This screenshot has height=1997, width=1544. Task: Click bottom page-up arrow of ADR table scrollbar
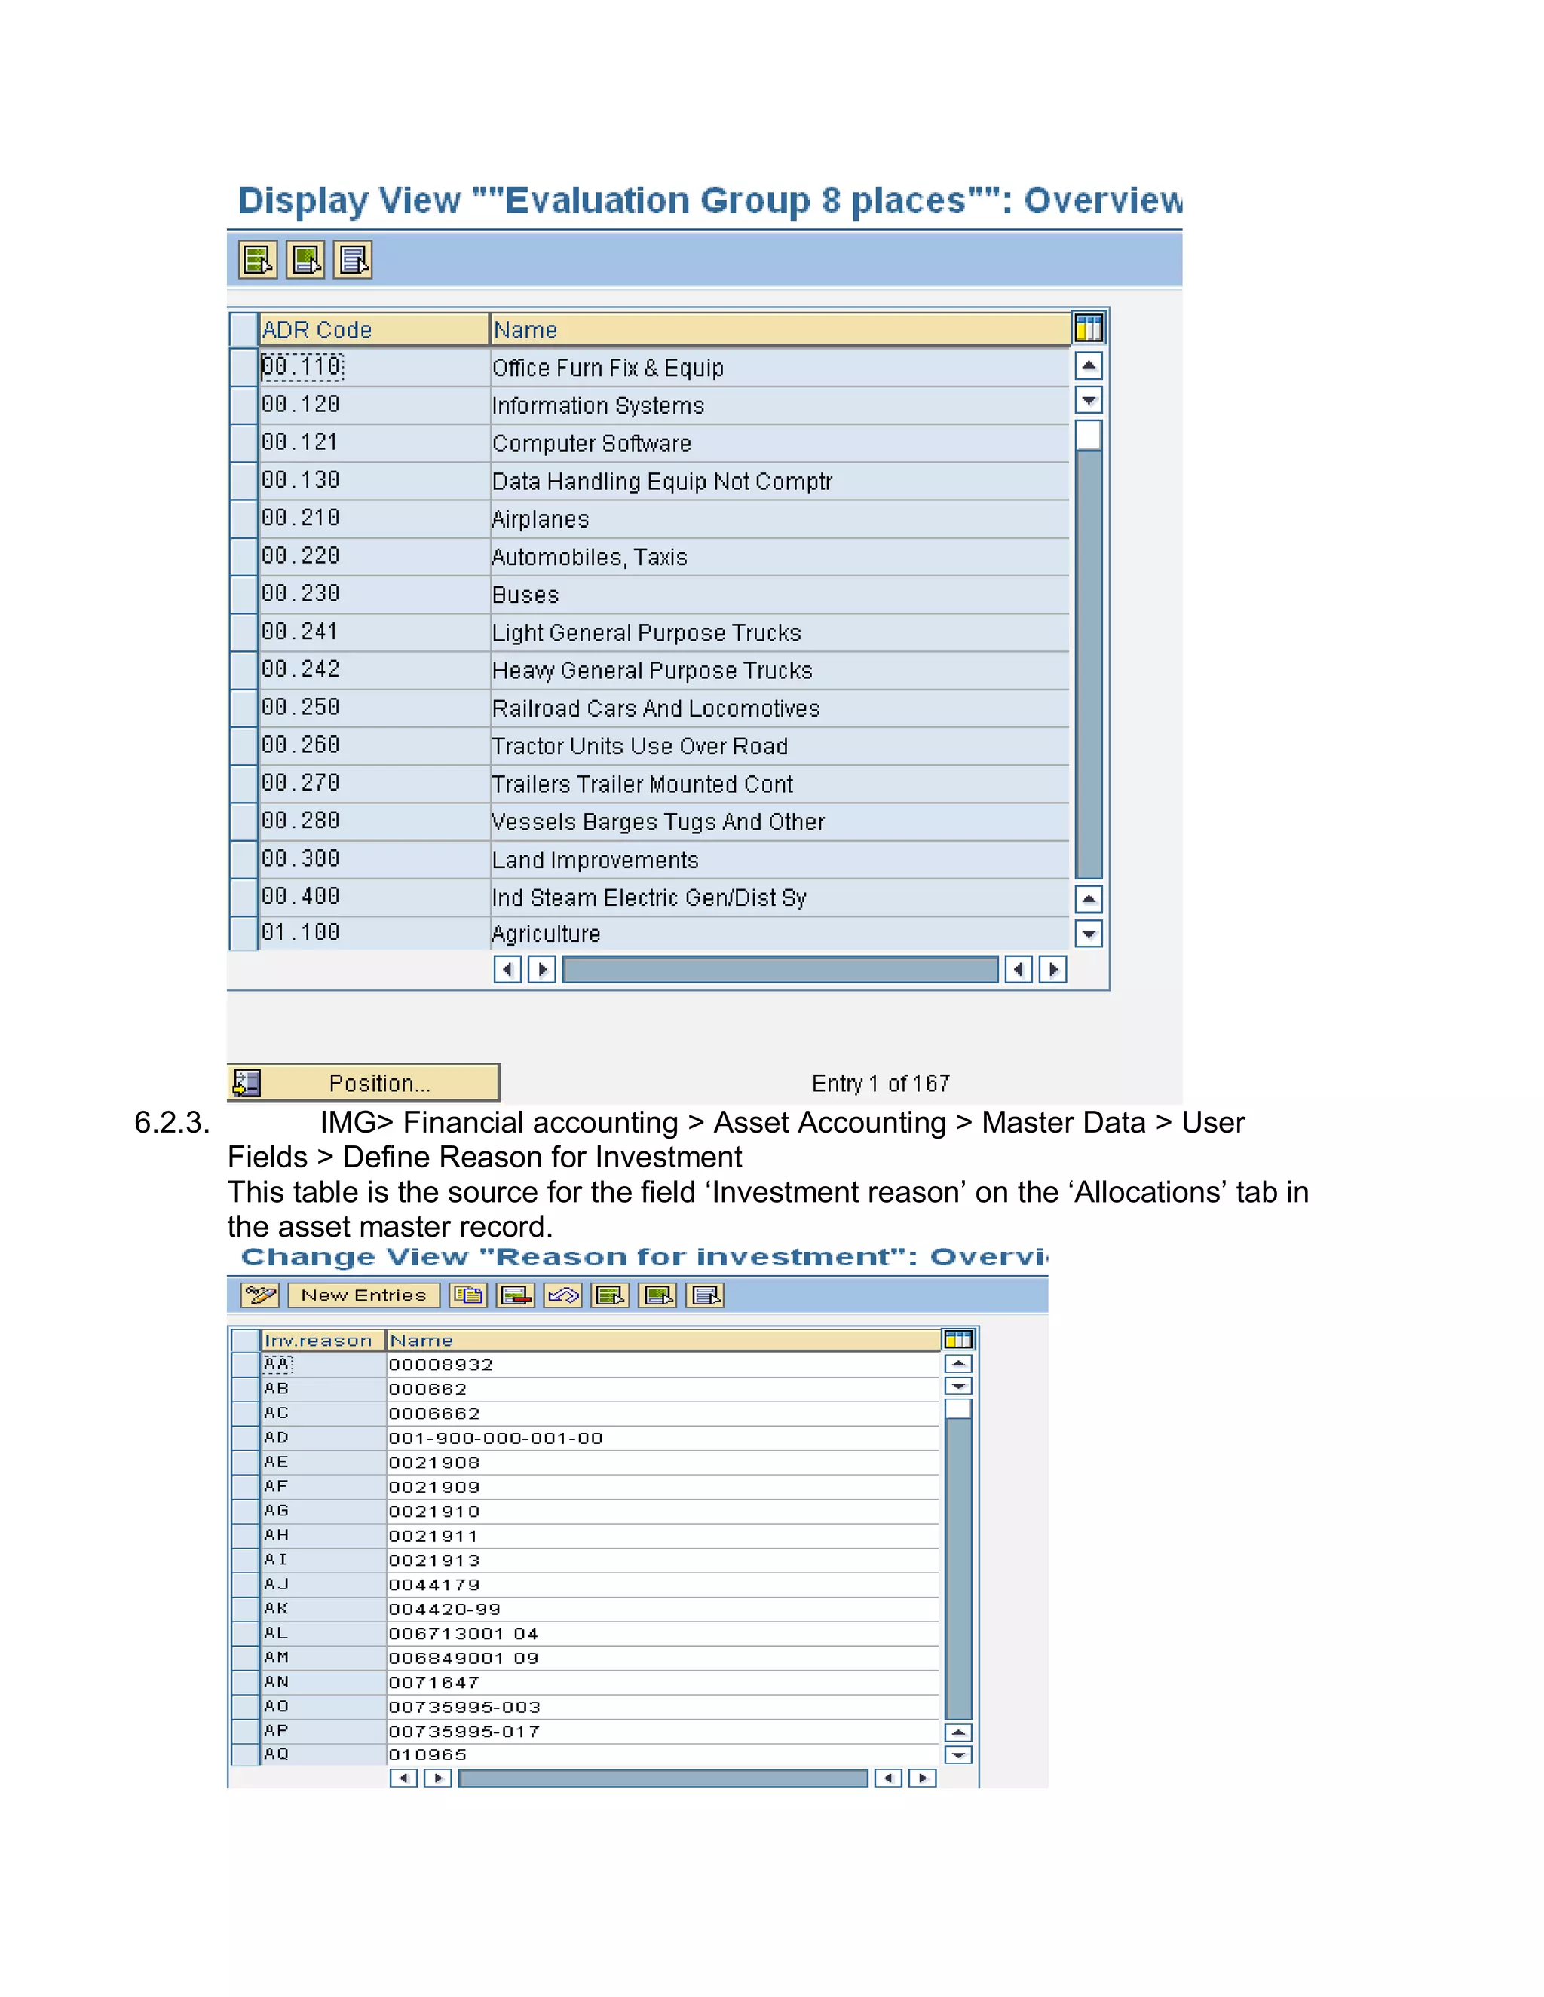(1089, 900)
